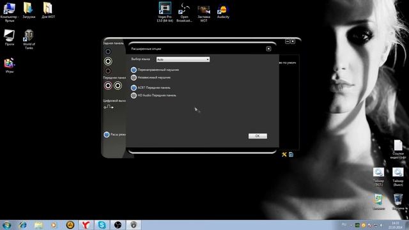Choose the AC97 front panel radio option

(134, 88)
